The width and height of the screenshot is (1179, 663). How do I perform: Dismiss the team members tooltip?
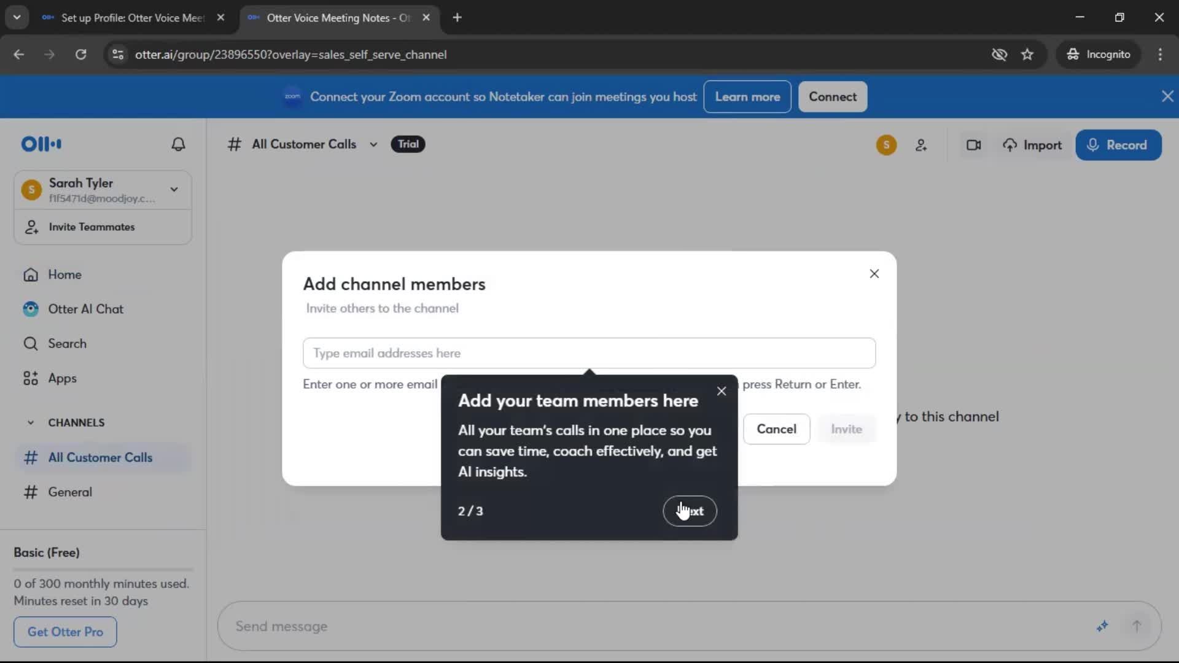tap(722, 391)
